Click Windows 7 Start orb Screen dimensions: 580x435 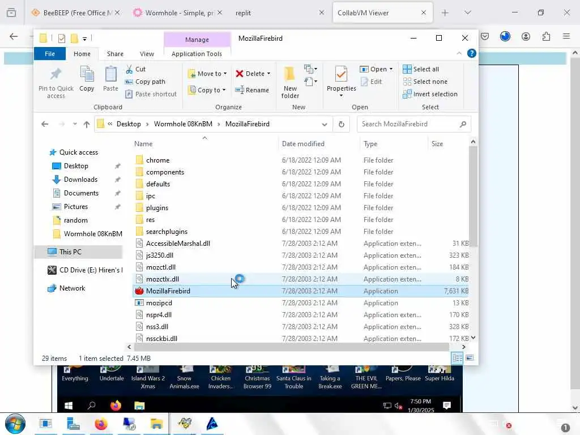click(x=15, y=424)
